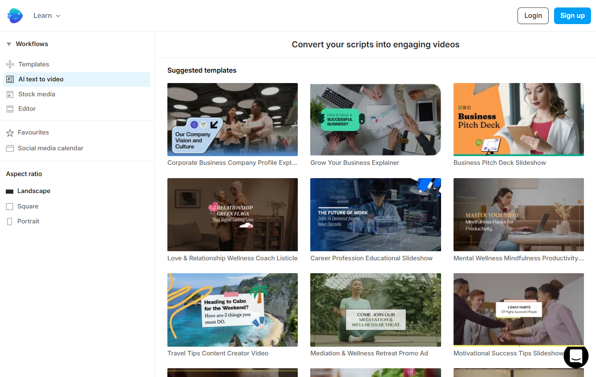596x377 pixels.
Task: Click Mental Wellness Mindfulness Productivity title
Action: tap(519, 258)
